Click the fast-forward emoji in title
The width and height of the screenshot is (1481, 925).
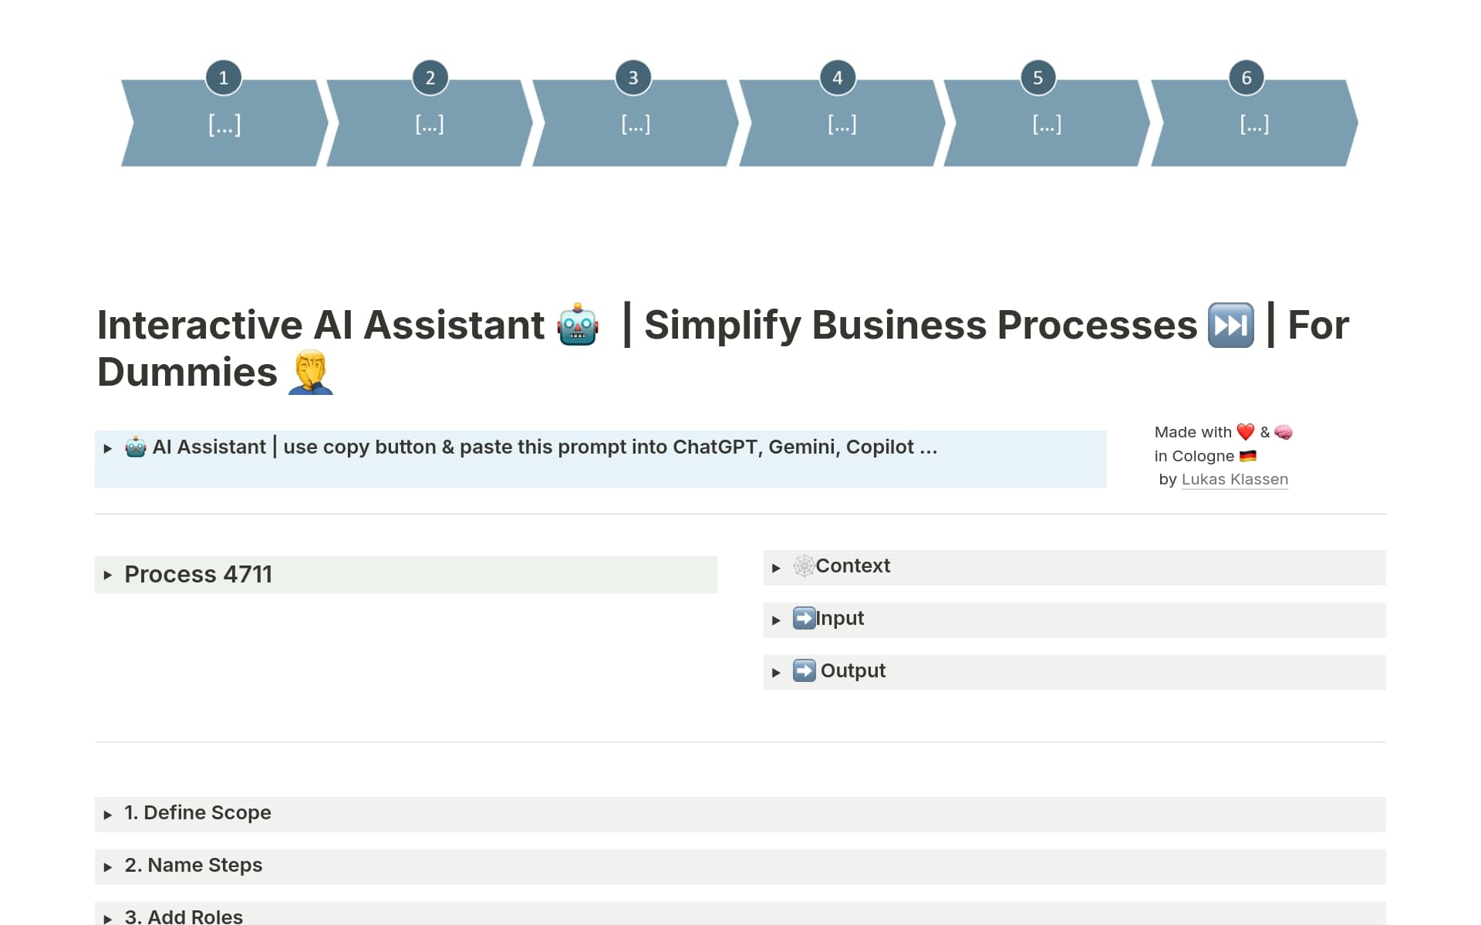(x=1230, y=326)
